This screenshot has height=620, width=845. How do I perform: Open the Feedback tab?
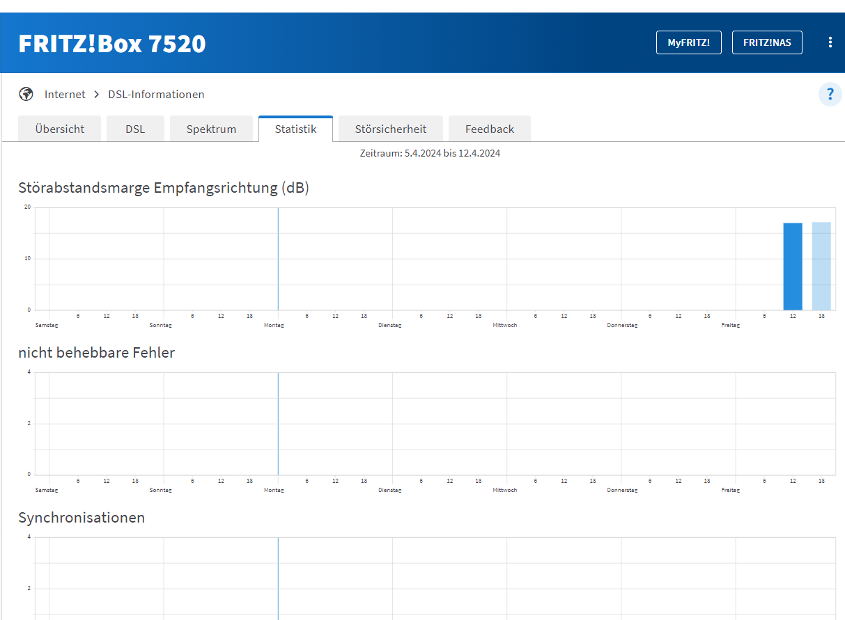[490, 129]
